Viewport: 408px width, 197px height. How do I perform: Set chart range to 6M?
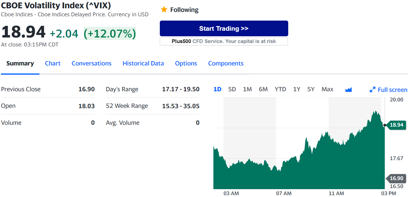tap(263, 89)
